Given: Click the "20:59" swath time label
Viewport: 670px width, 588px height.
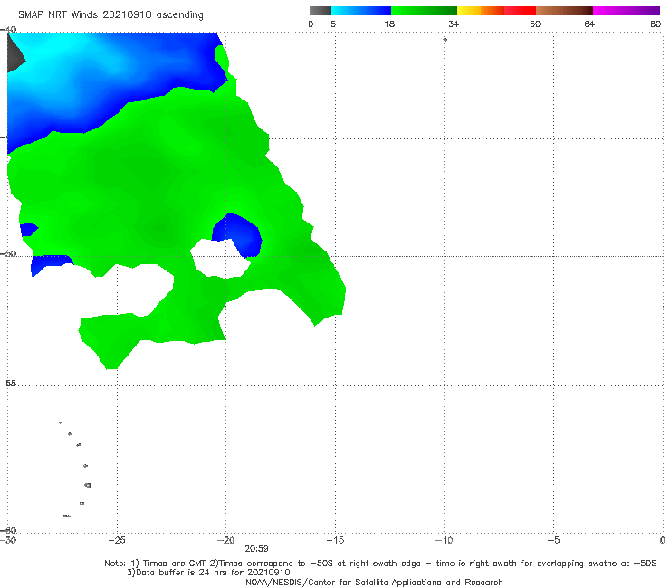Looking at the screenshot, I should (x=256, y=549).
